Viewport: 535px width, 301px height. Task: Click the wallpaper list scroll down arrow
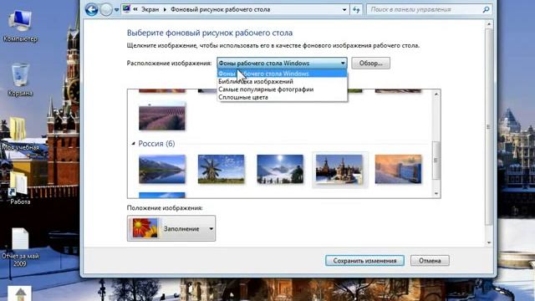[x=436, y=193]
